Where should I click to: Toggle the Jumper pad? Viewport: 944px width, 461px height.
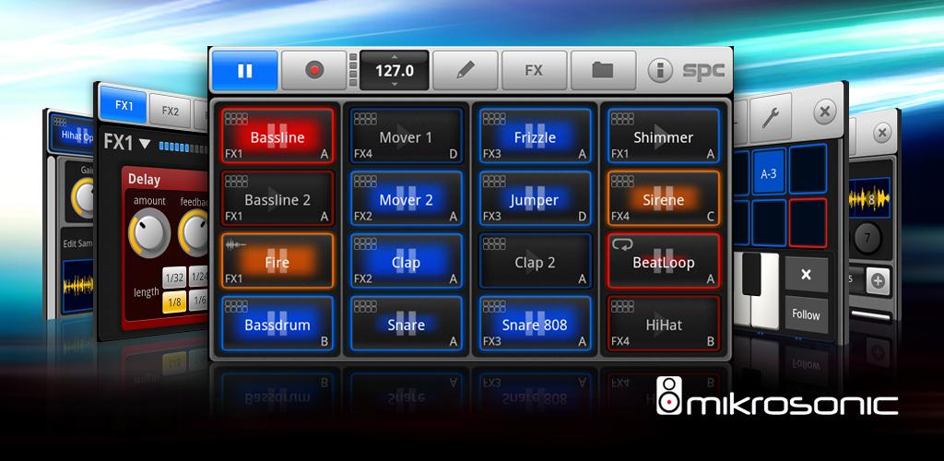click(x=536, y=198)
